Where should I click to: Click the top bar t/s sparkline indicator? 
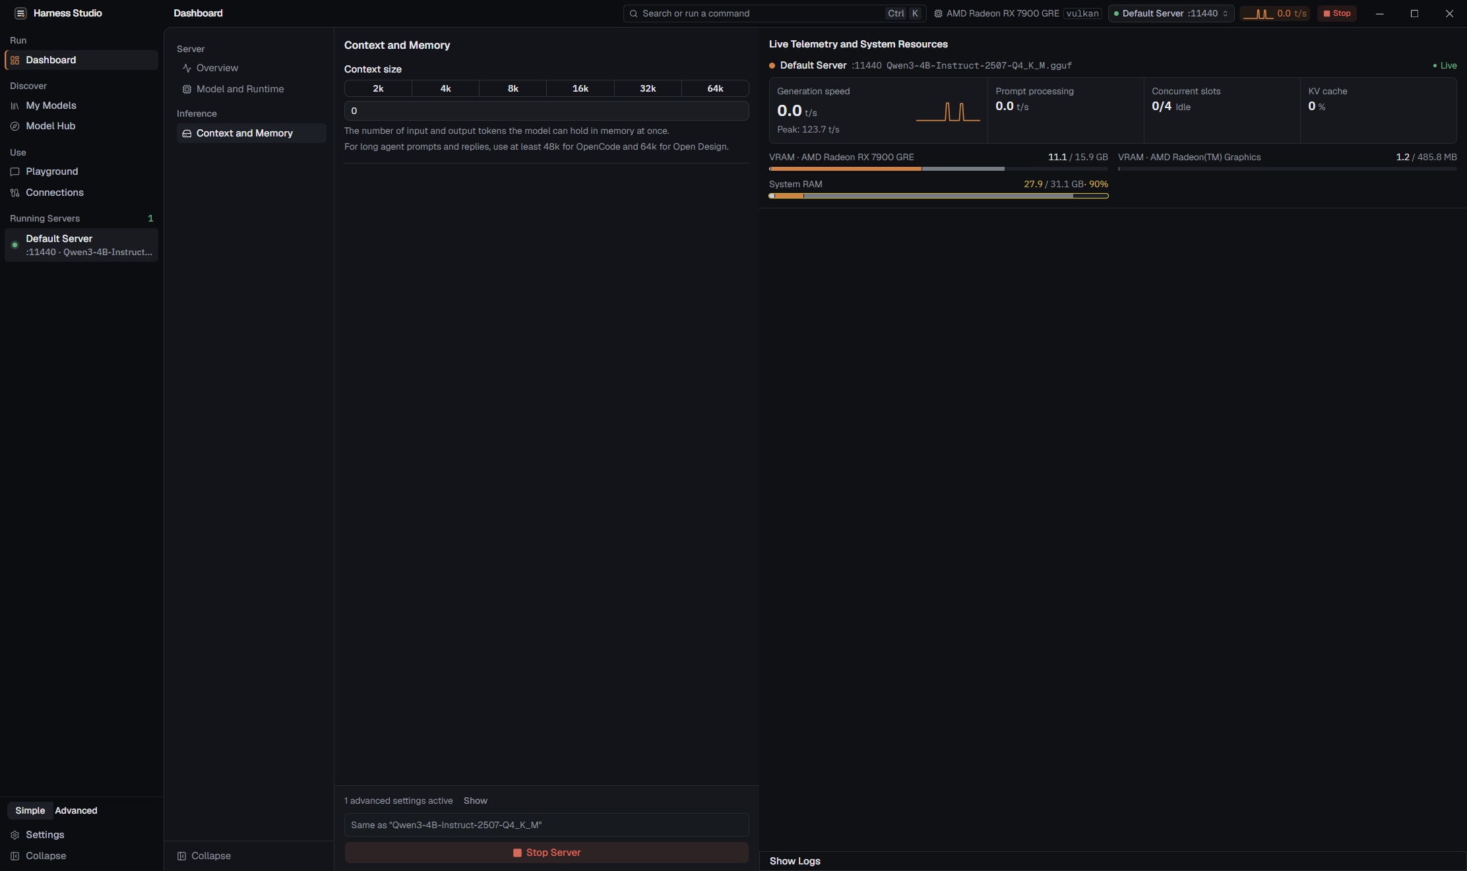(1275, 13)
